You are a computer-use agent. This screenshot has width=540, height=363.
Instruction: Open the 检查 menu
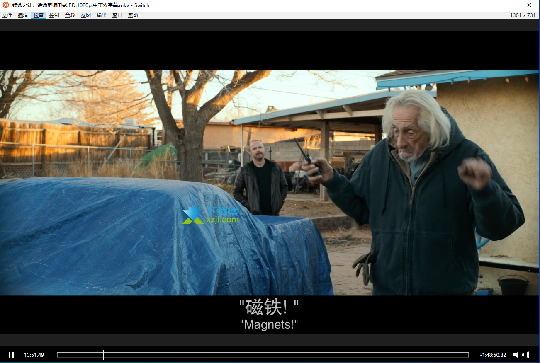39,15
